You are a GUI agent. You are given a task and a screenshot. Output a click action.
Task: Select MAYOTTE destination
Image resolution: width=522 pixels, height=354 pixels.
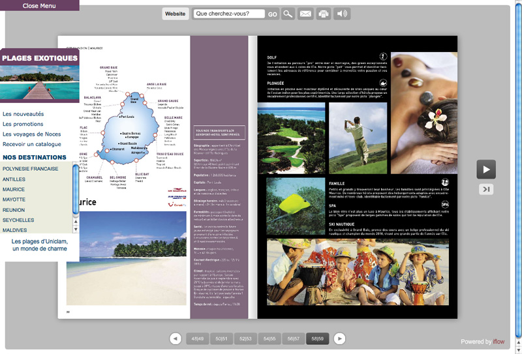click(14, 199)
